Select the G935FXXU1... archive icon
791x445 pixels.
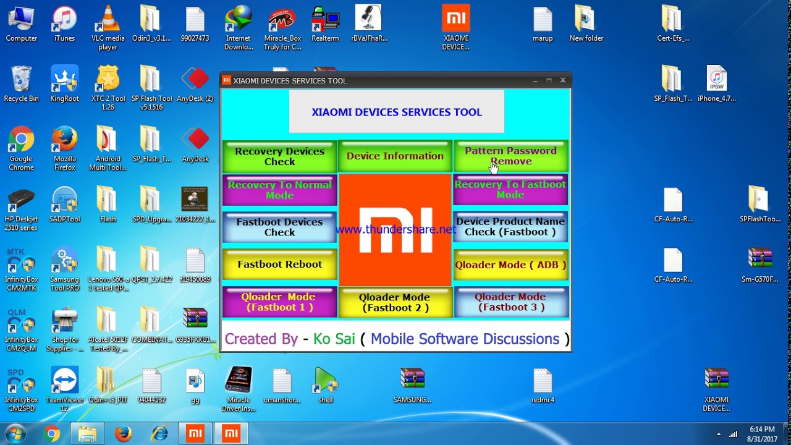pos(195,325)
